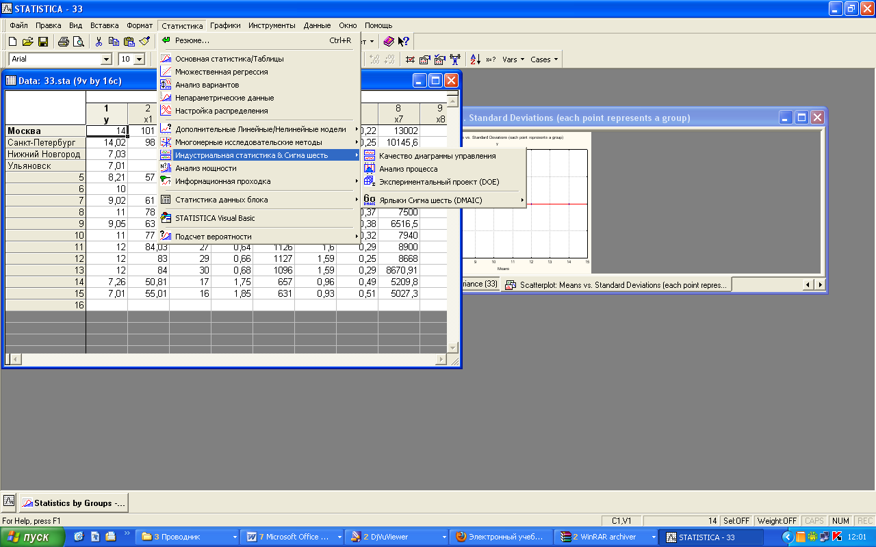876x547 pixels.
Task: Open the Графики menu
Action: click(x=225, y=25)
